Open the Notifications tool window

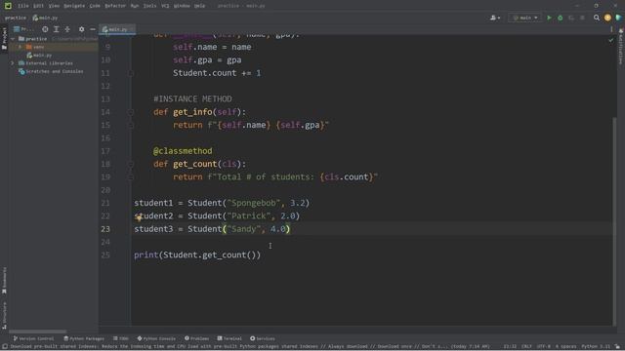(x=621, y=47)
